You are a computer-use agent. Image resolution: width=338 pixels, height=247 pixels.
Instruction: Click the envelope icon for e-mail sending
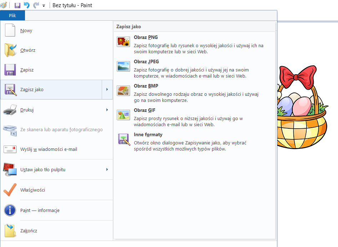click(10, 149)
